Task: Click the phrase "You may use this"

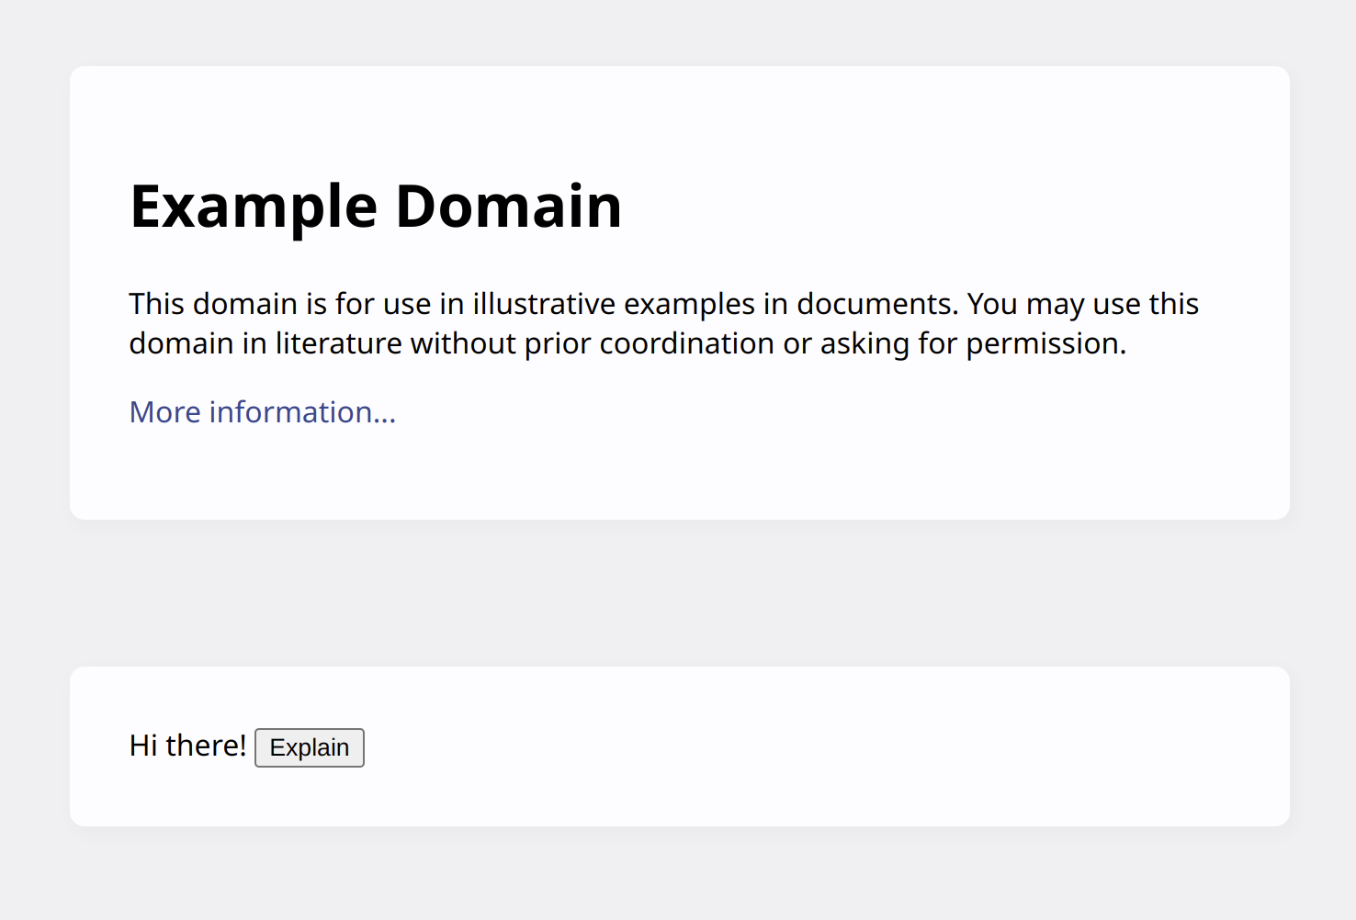Action: tap(1082, 304)
